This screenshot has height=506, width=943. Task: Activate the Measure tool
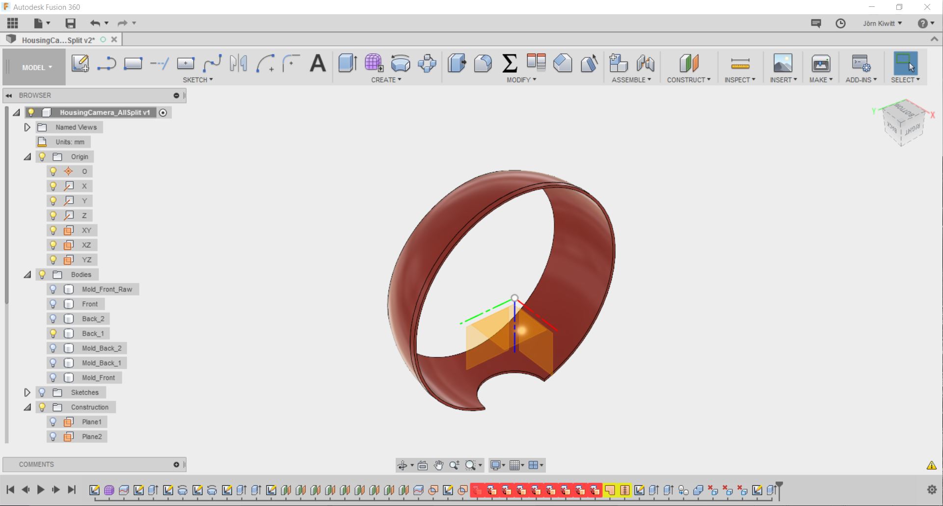click(x=740, y=63)
